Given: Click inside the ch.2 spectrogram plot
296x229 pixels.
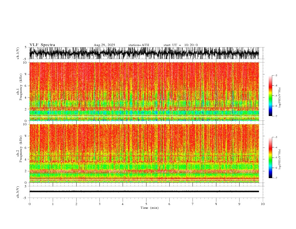Looking at the screenshot, I should [144, 153].
